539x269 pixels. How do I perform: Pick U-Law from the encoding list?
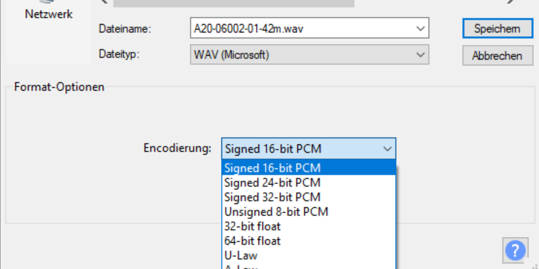(x=309, y=256)
